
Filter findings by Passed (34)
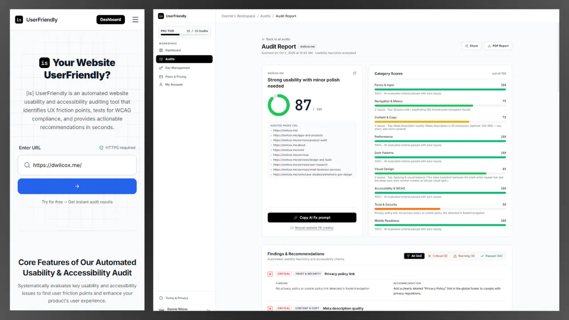click(492, 256)
